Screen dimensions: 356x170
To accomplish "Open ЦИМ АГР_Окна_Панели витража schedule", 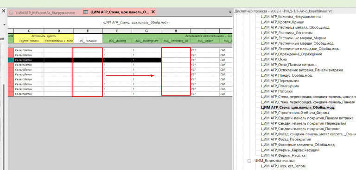I will [288, 65].
